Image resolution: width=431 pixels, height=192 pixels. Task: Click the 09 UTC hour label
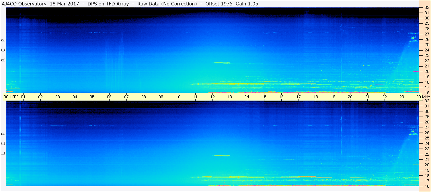161,97
